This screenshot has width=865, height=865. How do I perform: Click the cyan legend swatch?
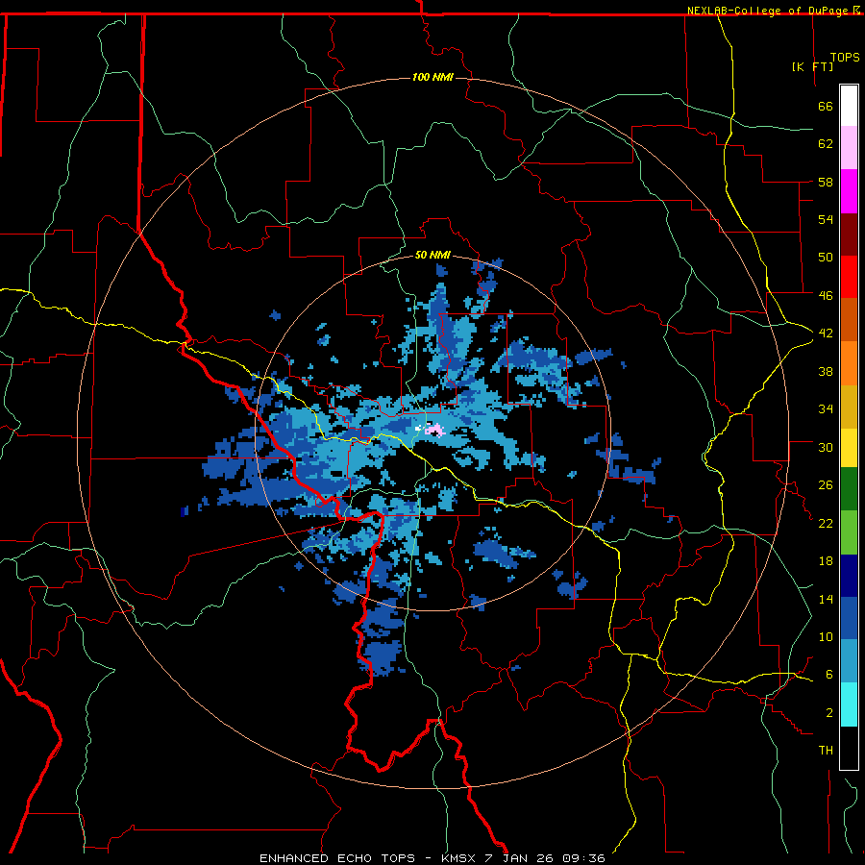coord(849,704)
